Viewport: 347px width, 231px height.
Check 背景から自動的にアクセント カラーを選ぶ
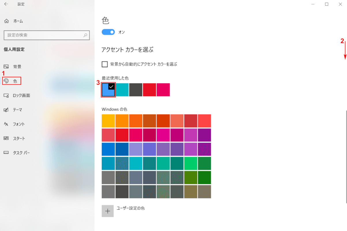coord(105,64)
